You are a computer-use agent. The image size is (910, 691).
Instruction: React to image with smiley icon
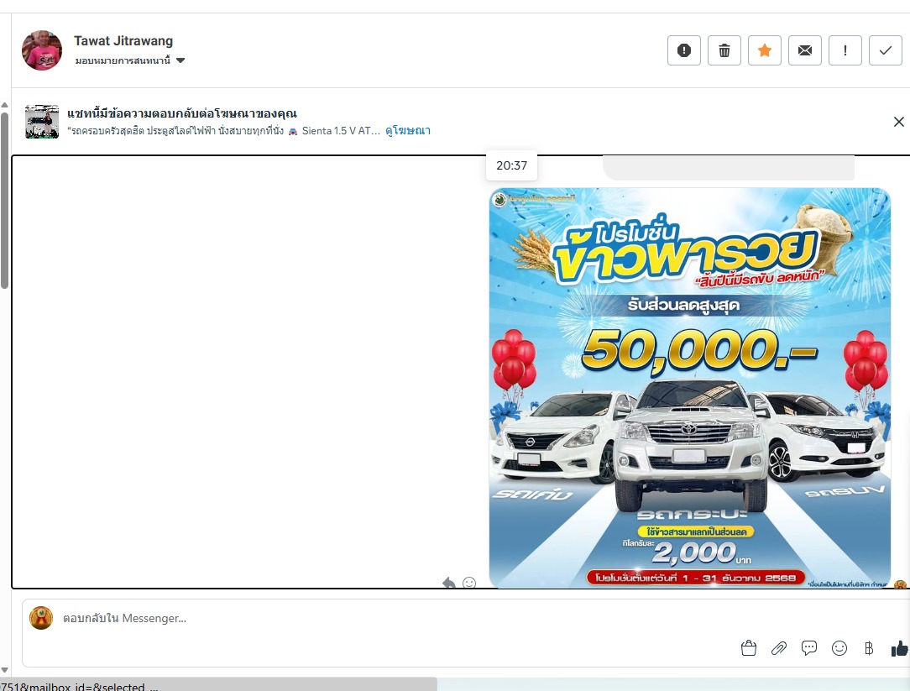(469, 583)
